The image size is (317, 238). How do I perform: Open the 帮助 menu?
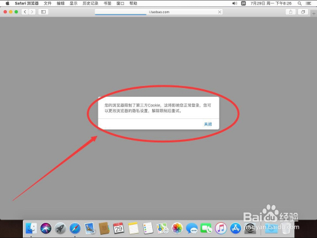tap(133, 3)
